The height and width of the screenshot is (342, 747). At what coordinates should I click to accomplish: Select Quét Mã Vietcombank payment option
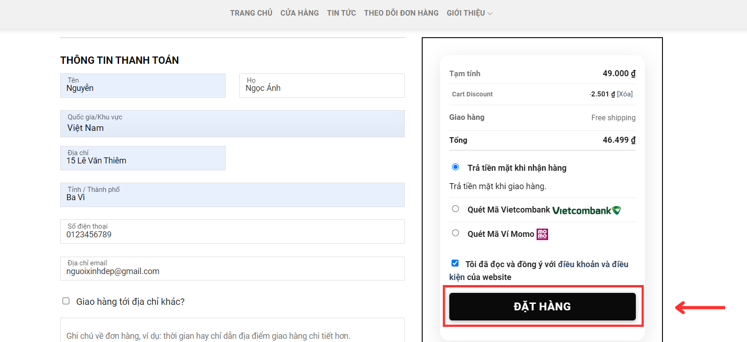[x=455, y=209]
